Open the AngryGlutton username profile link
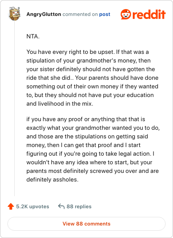The image size is (173, 238). coord(44,14)
